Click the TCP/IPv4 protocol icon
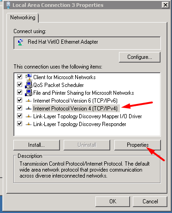The width and height of the screenshot is (172, 213). [29, 109]
